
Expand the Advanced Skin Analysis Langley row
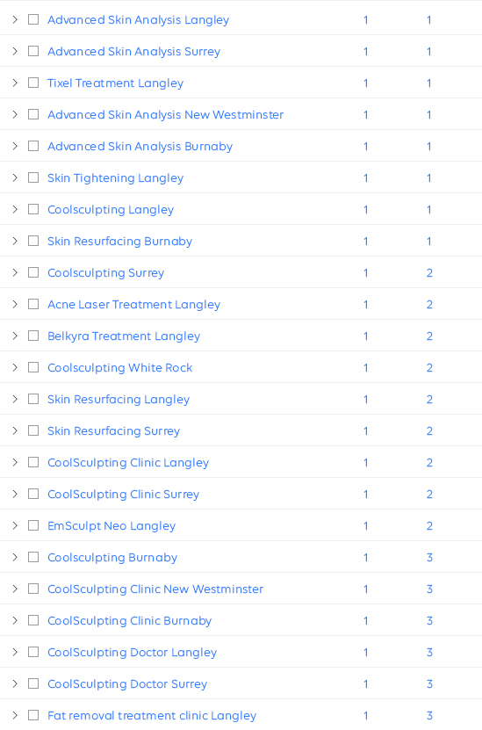[15, 19]
